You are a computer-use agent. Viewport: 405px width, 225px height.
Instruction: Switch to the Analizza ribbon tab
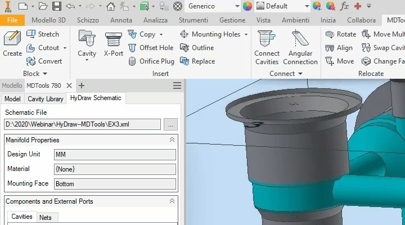click(155, 20)
